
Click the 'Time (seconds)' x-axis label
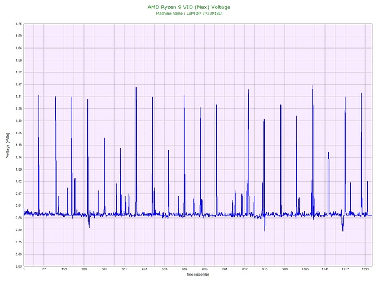coord(197,274)
